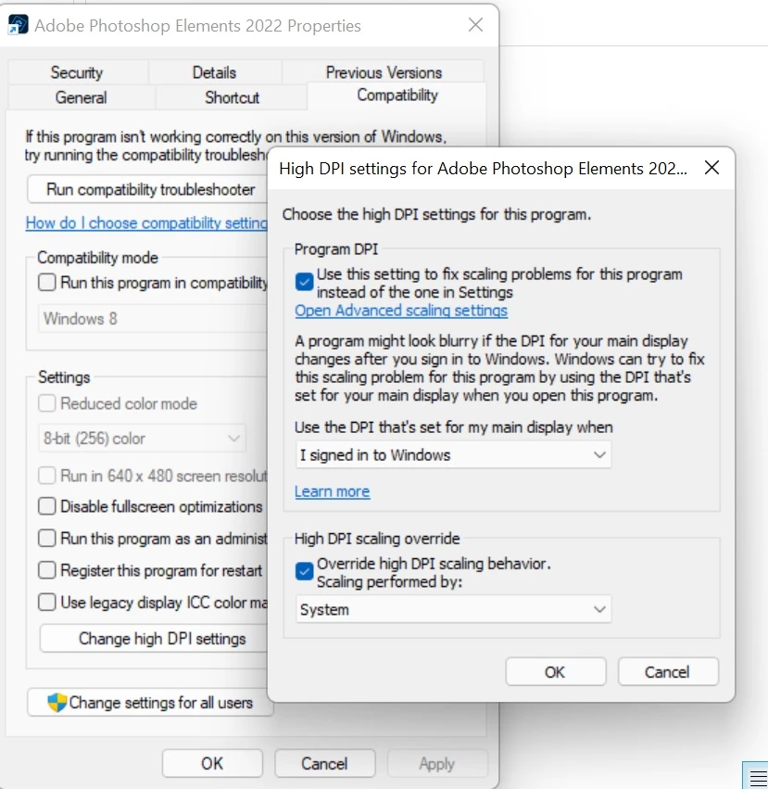Toggle Run in 640 x 480 screen resolution
The image size is (768, 789).
46,475
